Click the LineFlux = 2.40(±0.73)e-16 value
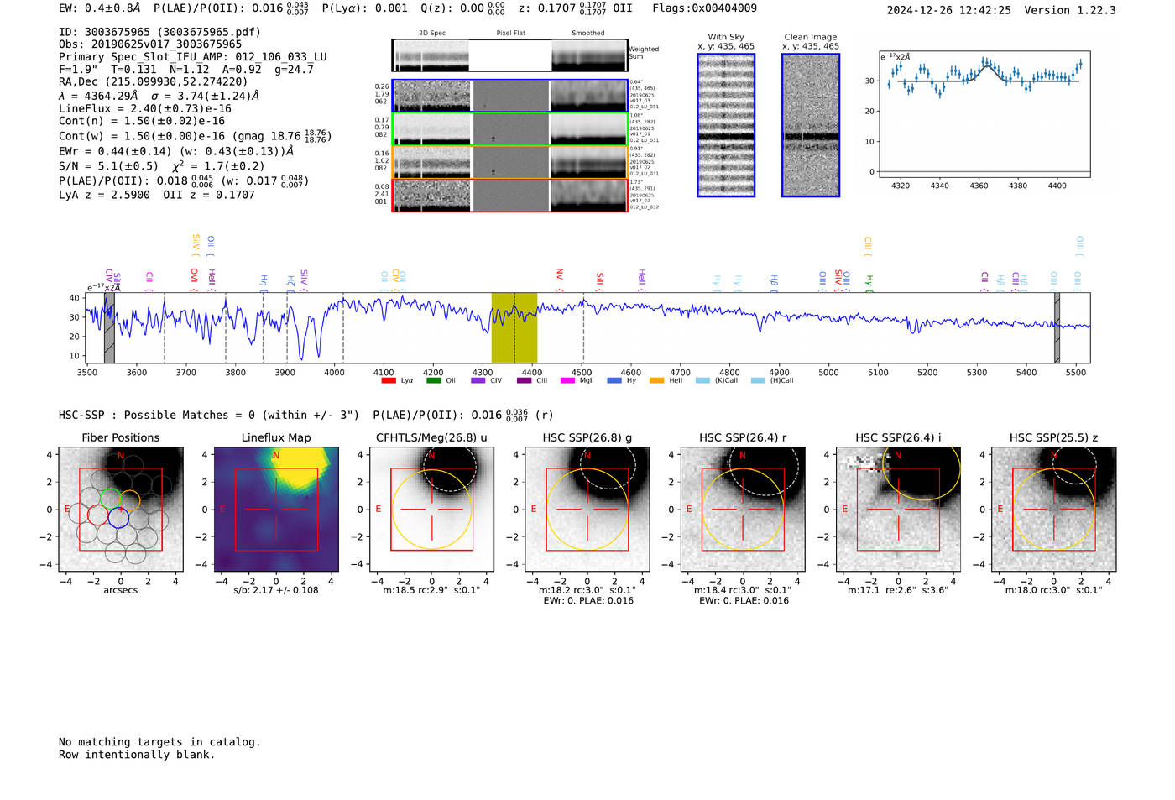Viewport: 1175px width, 800px height. 145,109
